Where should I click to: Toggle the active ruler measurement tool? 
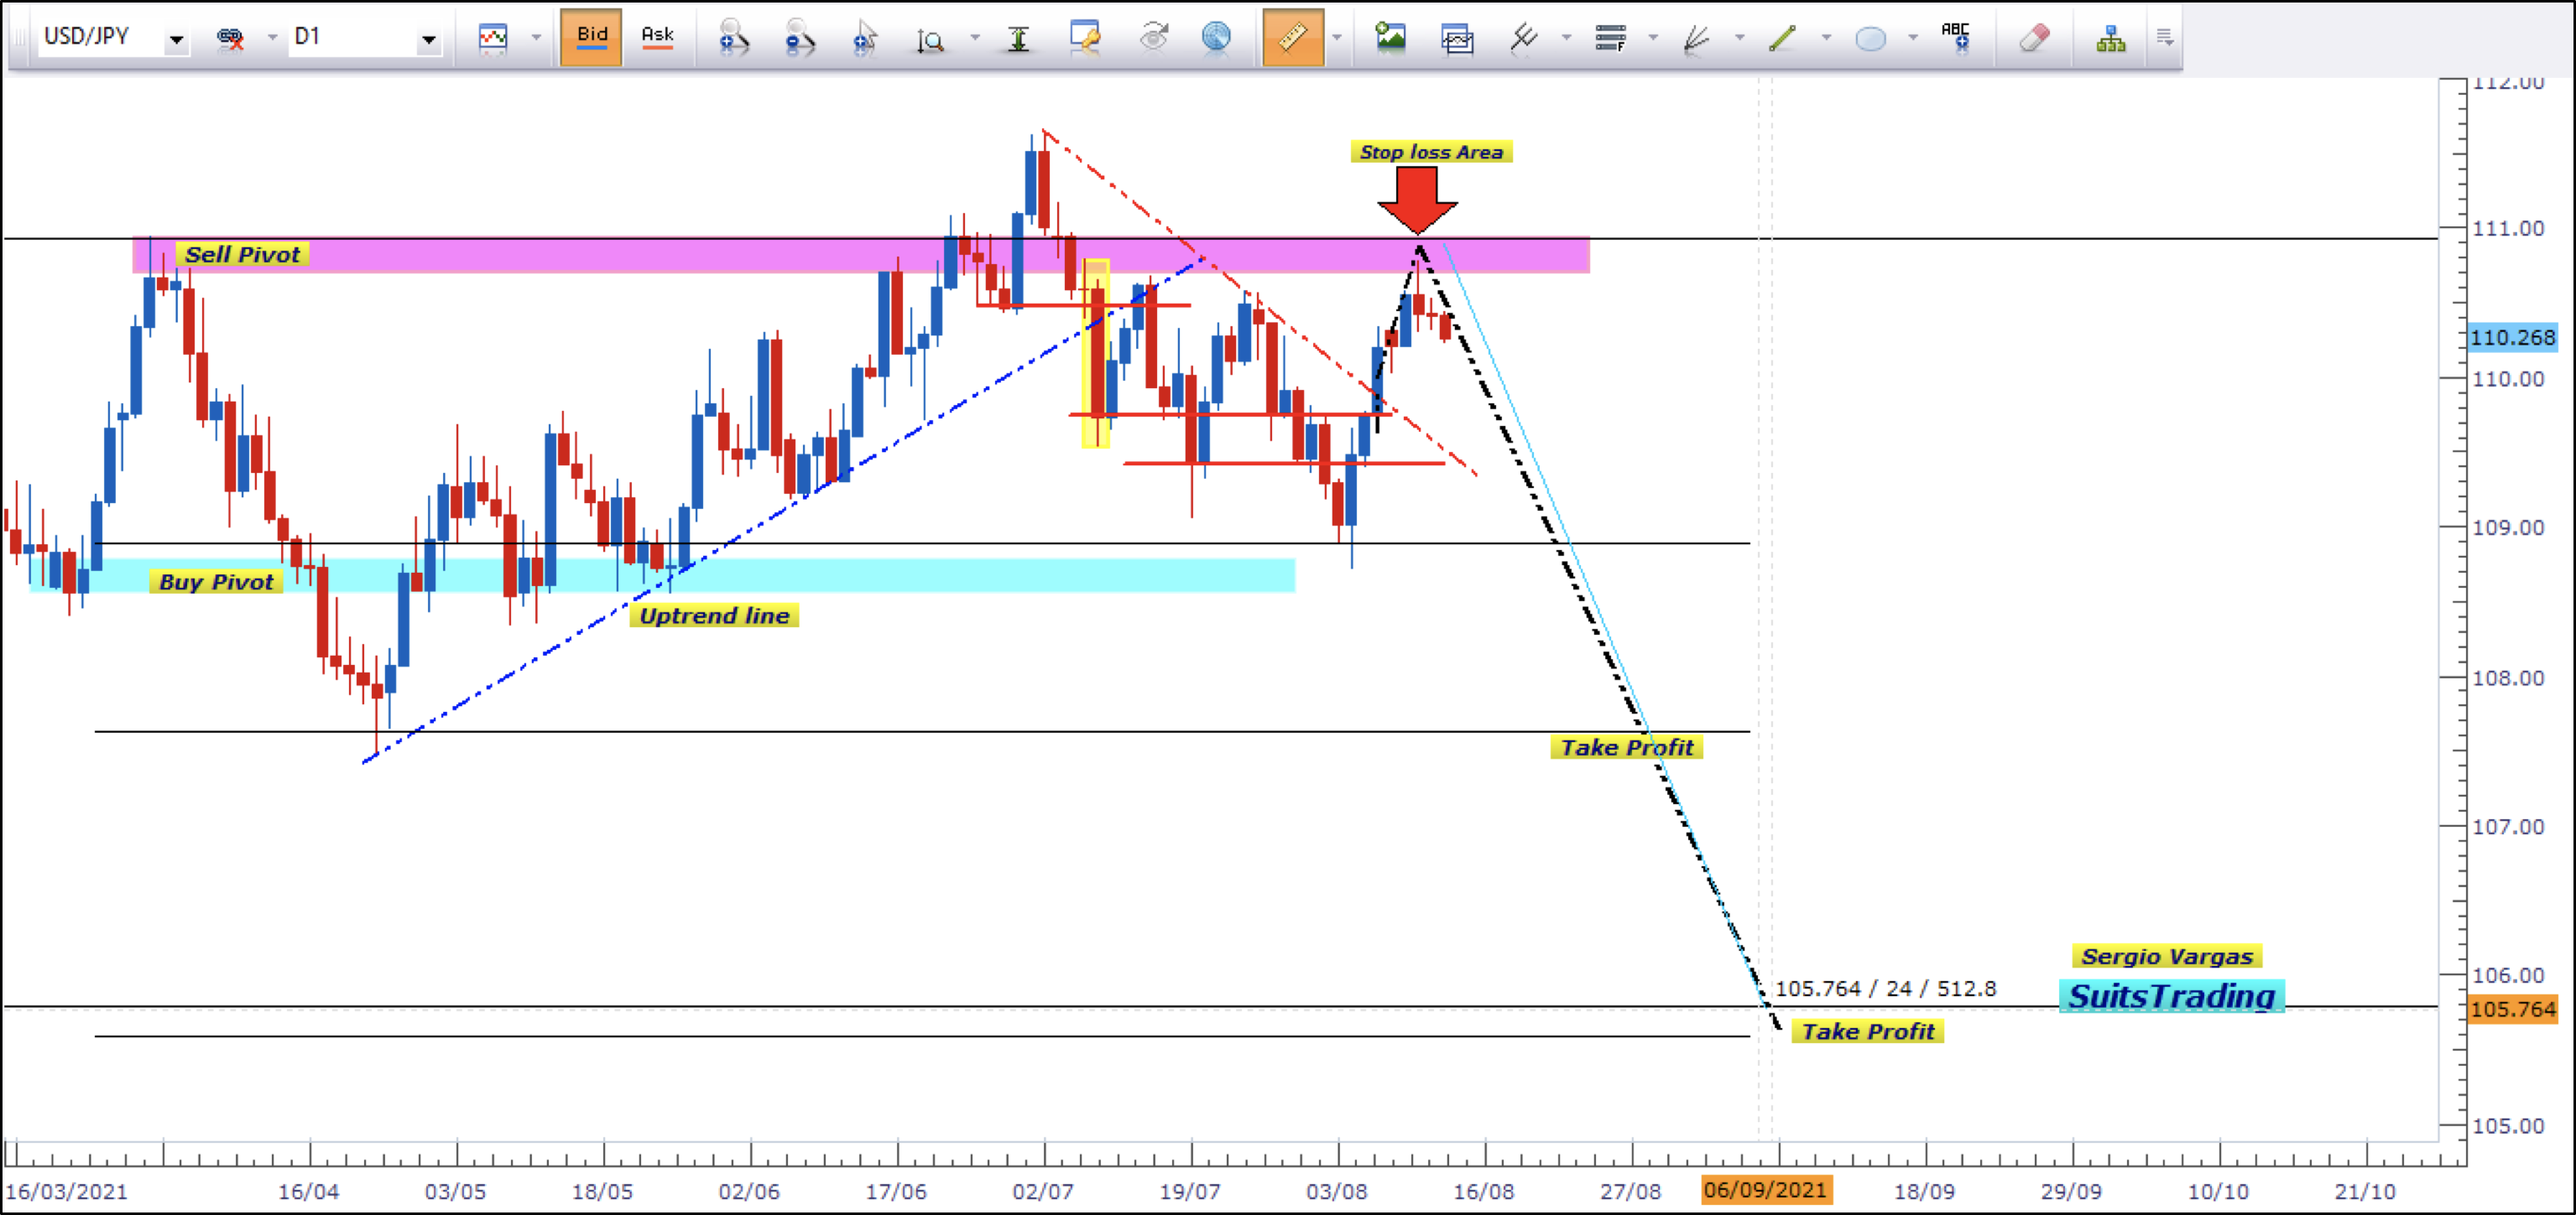(1292, 38)
